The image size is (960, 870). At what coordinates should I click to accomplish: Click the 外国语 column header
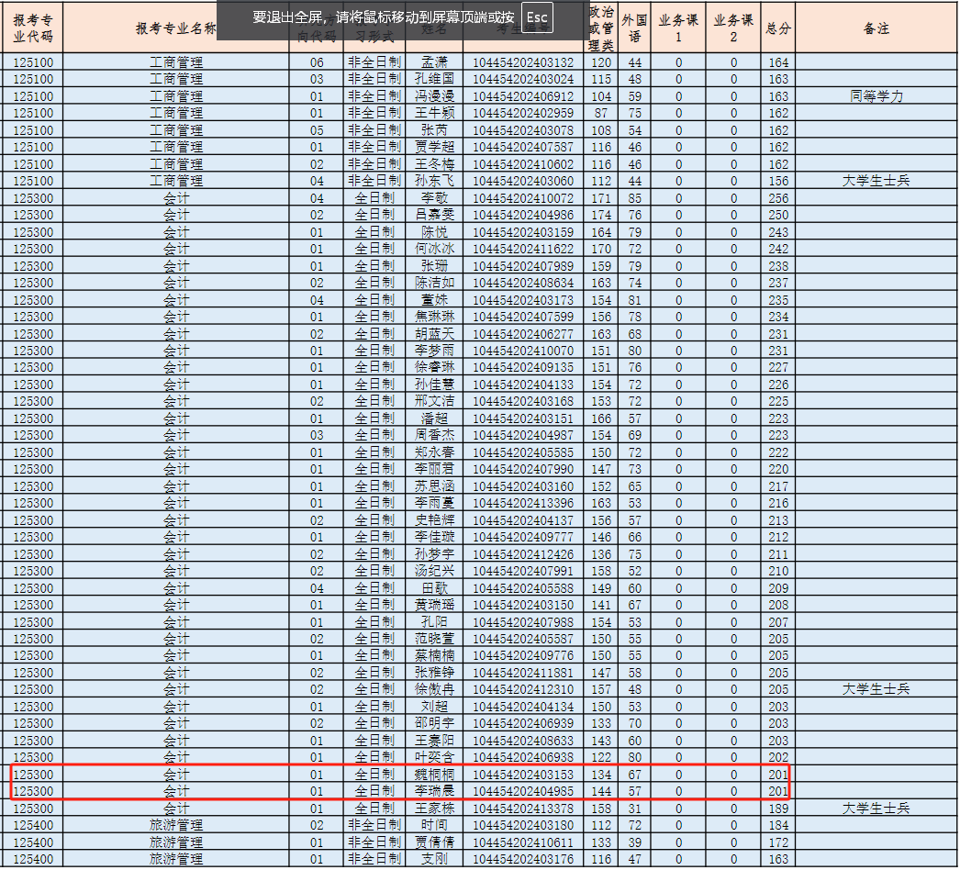tap(634, 28)
